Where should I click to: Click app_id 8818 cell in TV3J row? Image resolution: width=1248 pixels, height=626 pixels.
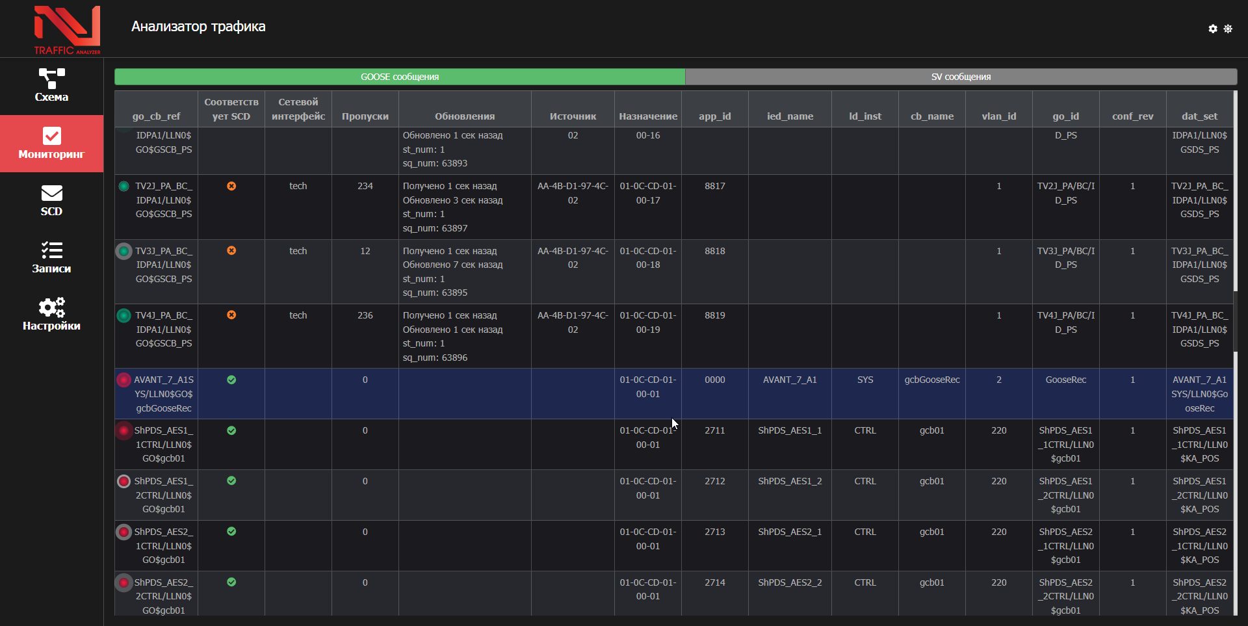click(714, 251)
